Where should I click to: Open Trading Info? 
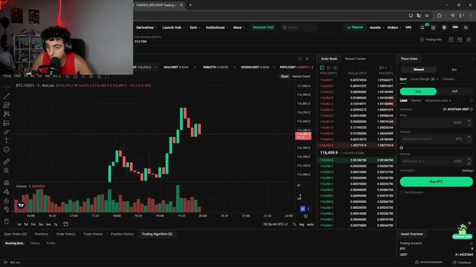tap(431, 40)
